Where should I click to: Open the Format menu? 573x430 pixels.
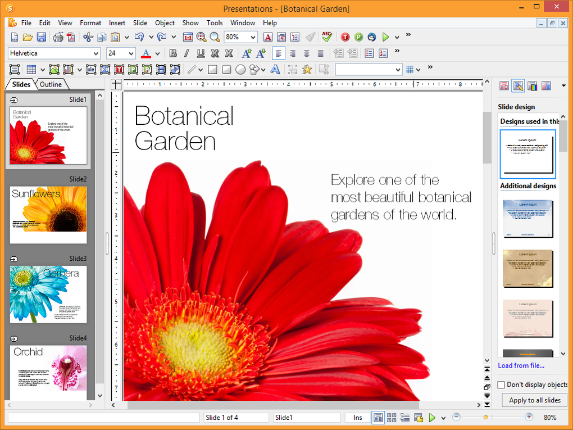pos(90,23)
